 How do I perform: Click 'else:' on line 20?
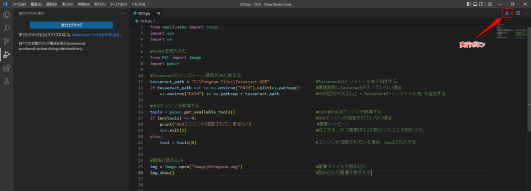(156, 136)
